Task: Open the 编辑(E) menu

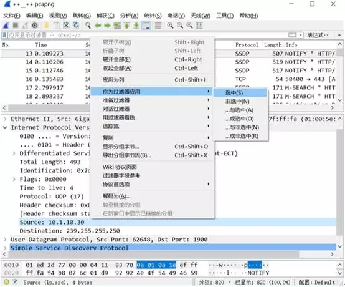Action: [x=34, y=16]
